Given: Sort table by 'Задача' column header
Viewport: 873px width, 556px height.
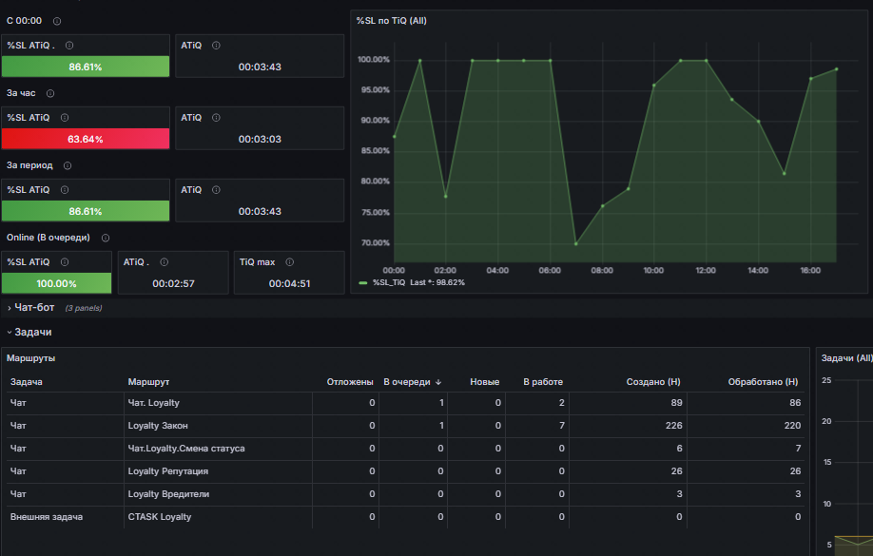Looking at the screenshot, I should click(x=27, y=382).
